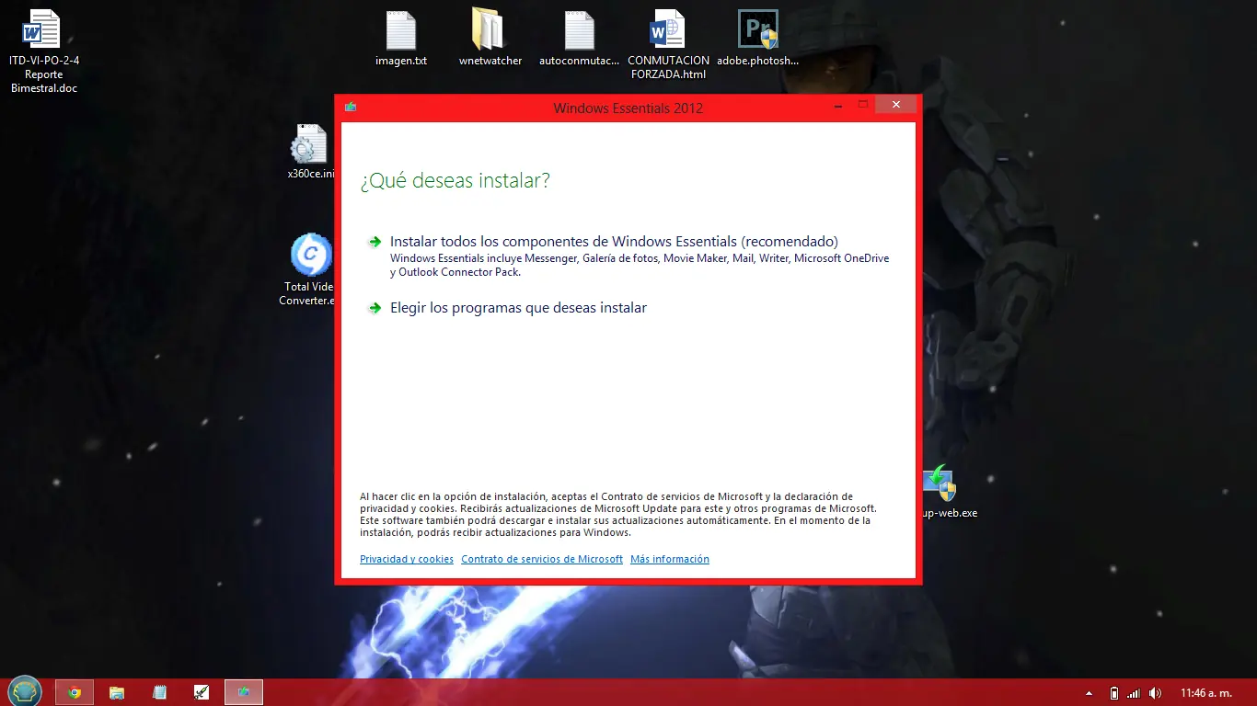Click the green arrow beside 'Elegir los programas'
This screenshot has width=1257, height=706.
pyautogui.click(x=375, y=308)
